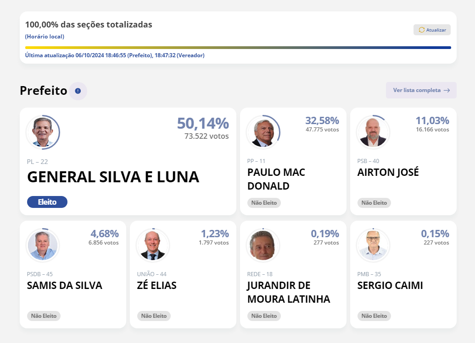Click the totalization progress bar
The image size is (475, 343).
click(x=238, y=48)
